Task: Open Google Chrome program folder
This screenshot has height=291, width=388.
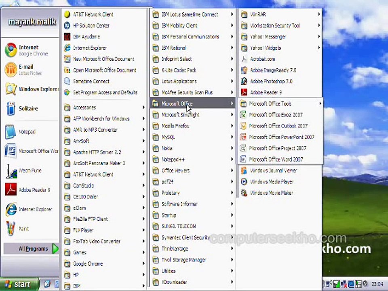Action: 104,264
